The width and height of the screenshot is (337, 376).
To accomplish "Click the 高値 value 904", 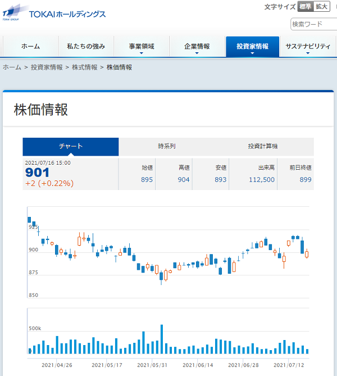I will (184, 180).
